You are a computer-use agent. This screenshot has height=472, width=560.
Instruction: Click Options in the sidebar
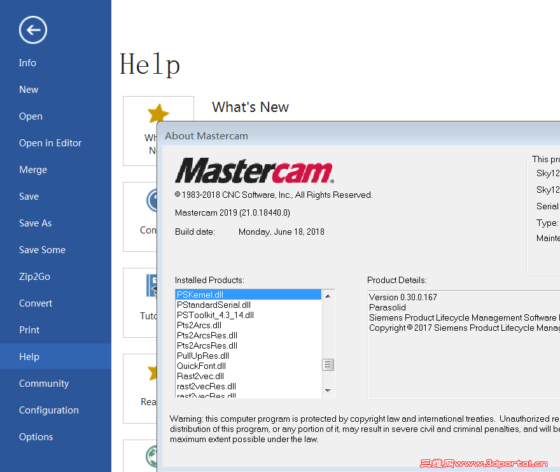point(36,437)
